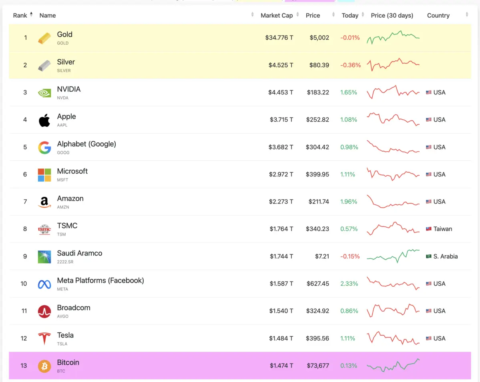Click the USA flag beside NVIDIA
The height and width of the screenshot is (382, 480).
pyautogui.click(x=429, y=92)
